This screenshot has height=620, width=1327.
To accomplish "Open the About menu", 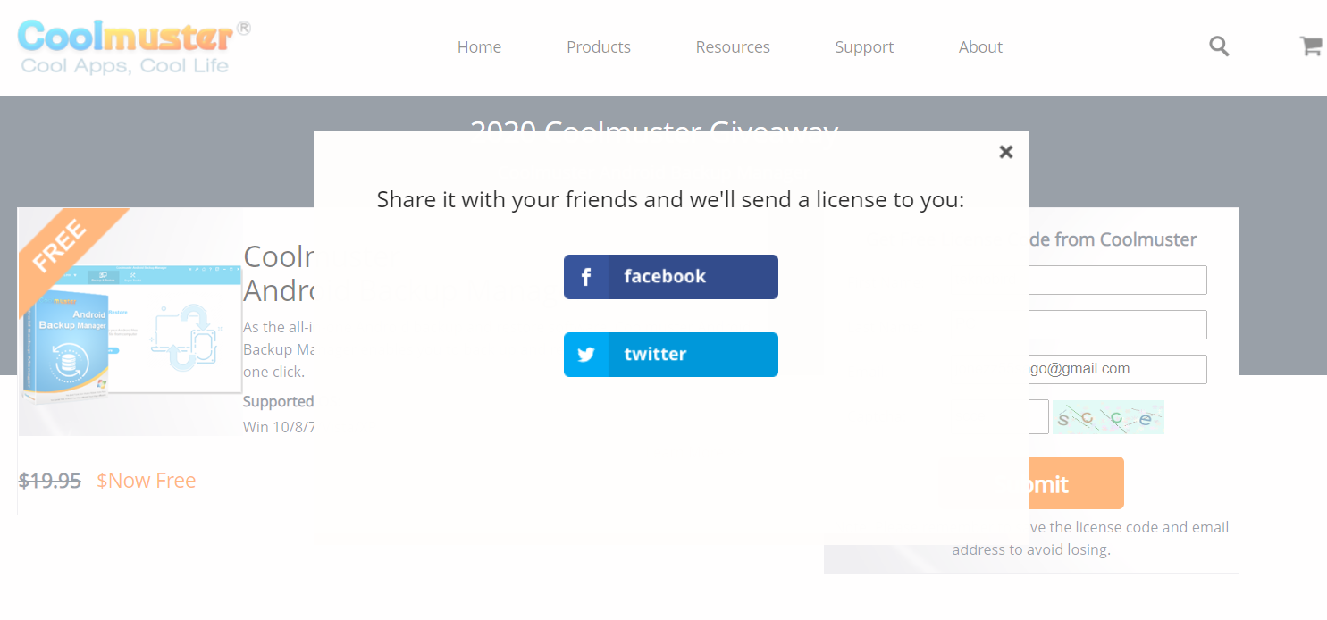I will point(980,47).
